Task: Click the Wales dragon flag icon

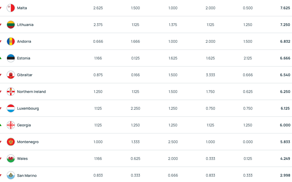Action: click(11, 159)
